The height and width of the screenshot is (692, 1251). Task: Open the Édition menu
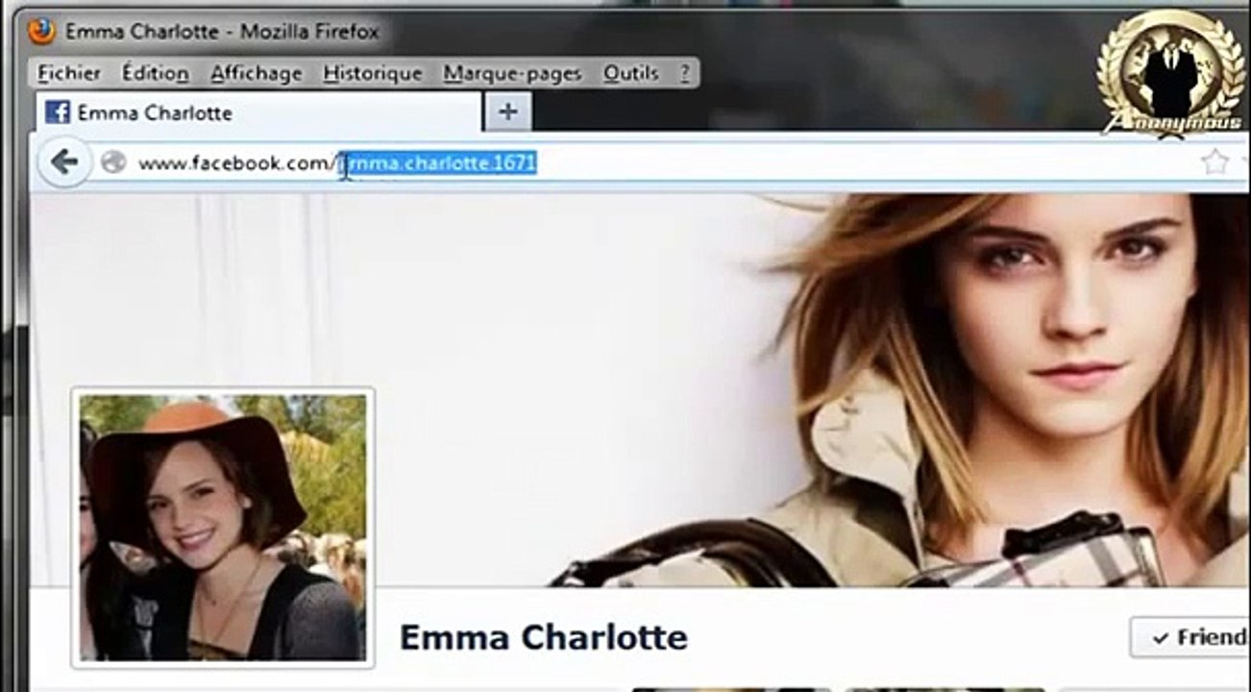coord(156,73)
